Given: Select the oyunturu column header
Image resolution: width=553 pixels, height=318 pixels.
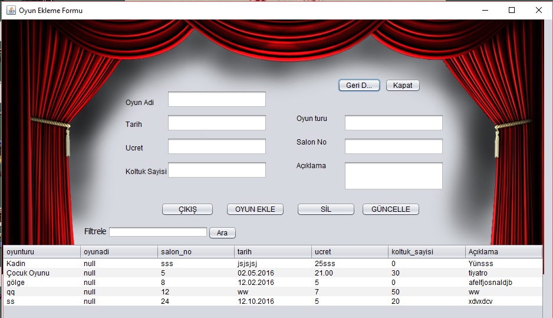Looking at the screenshot, I should pos(41,252).
